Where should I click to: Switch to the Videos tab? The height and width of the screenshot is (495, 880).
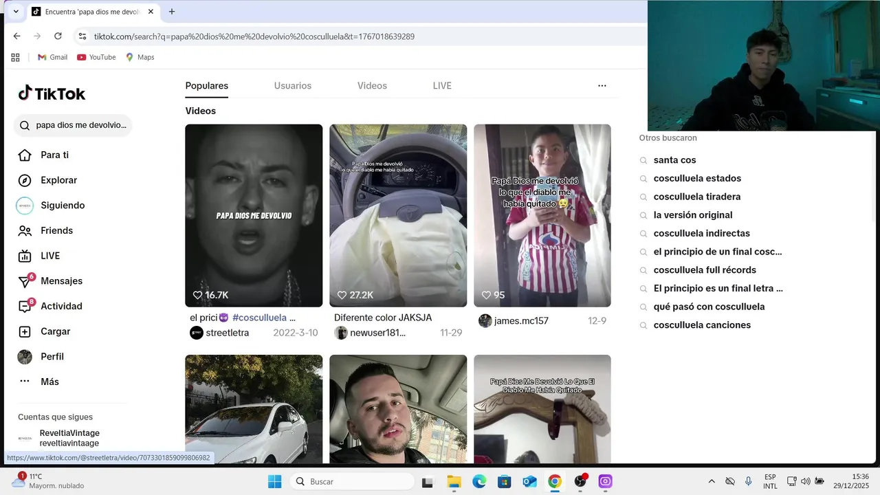[372, 86]
